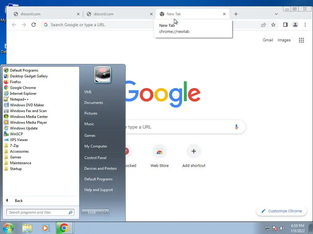Open Desktop Gadget Gallery

point(41,76)
